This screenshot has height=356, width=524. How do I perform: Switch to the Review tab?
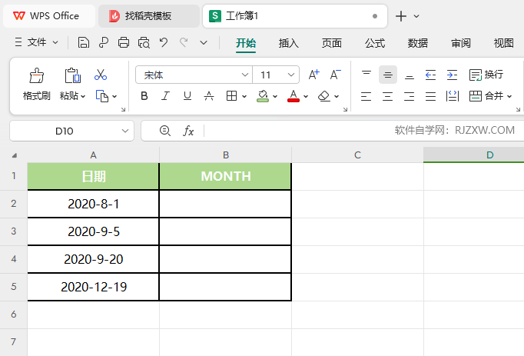pyautogui.click(x=461, y=43)
